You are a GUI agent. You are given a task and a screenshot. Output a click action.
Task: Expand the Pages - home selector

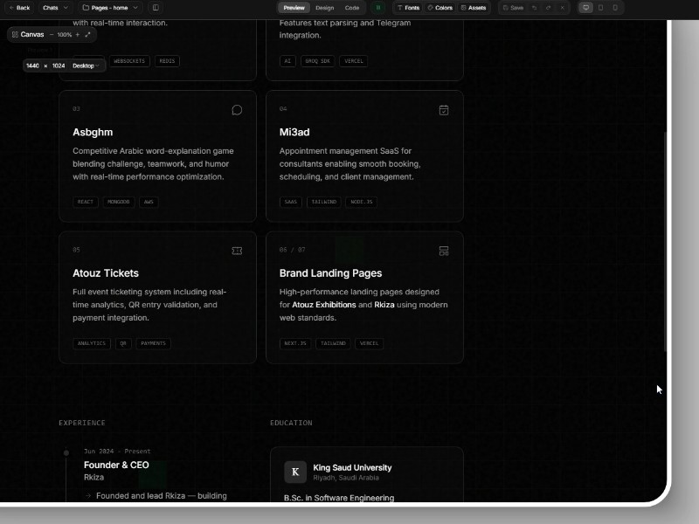click(x=110, y=8)
